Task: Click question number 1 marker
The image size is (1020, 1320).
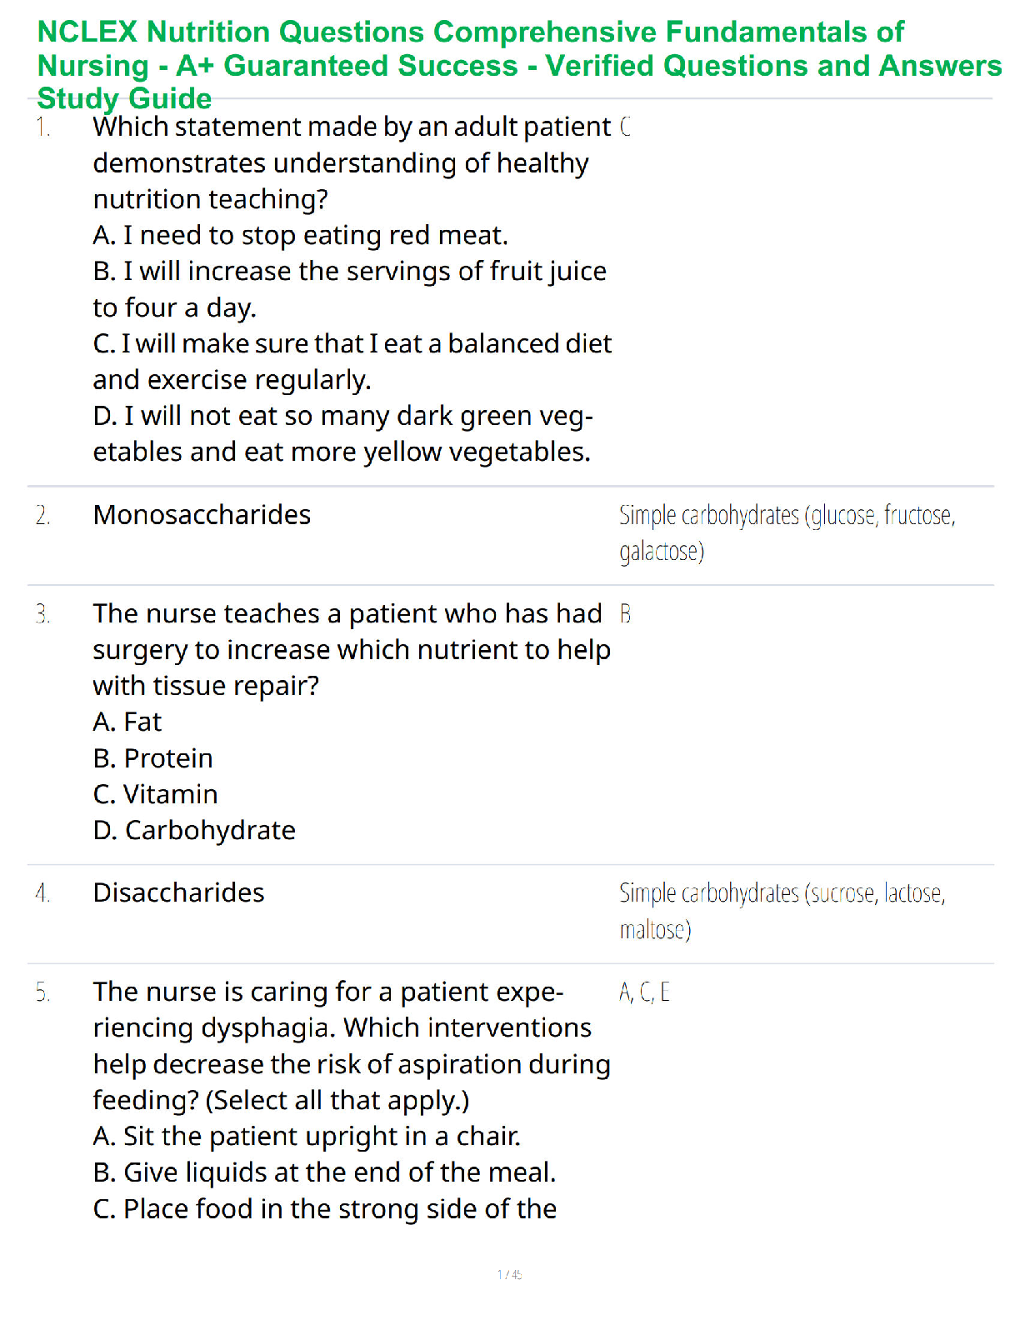Action: [x=43, y=127]
